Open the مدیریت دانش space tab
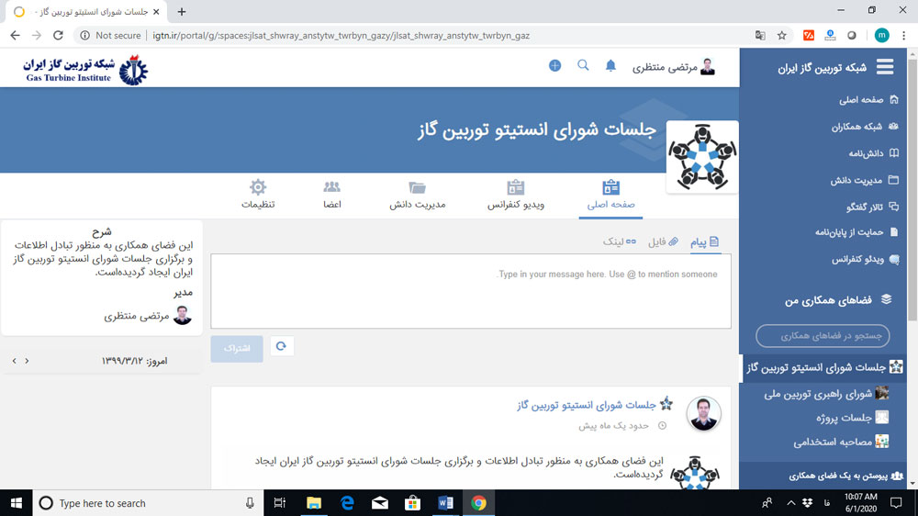 tap(418, 195)
